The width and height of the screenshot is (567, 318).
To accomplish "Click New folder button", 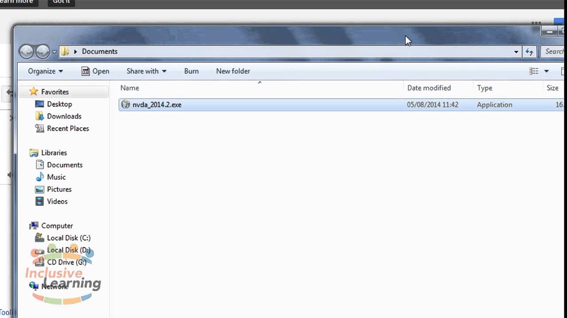I will point(233,71).
